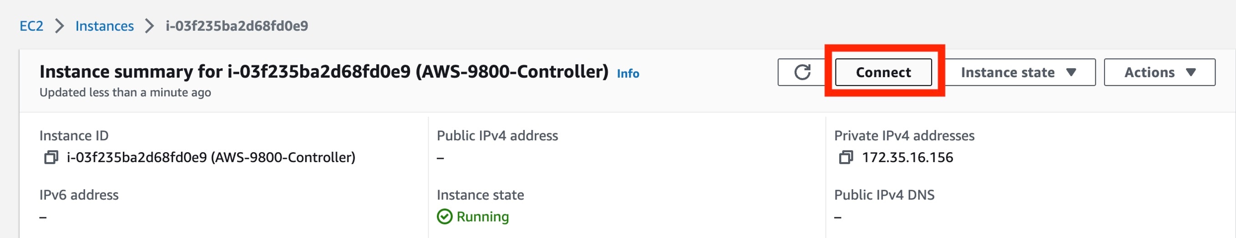Image resolution: width=1236 pixels, height=238 pixels.
Task: Open the Info link beside instance summary
Action: pyautogui.click(x=628, y=73)
